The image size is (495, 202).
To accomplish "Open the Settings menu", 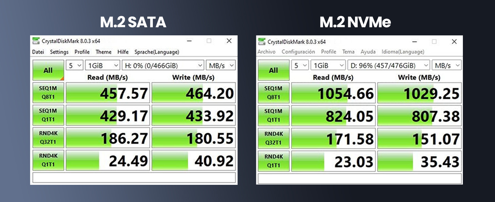I will pos(59,52).
